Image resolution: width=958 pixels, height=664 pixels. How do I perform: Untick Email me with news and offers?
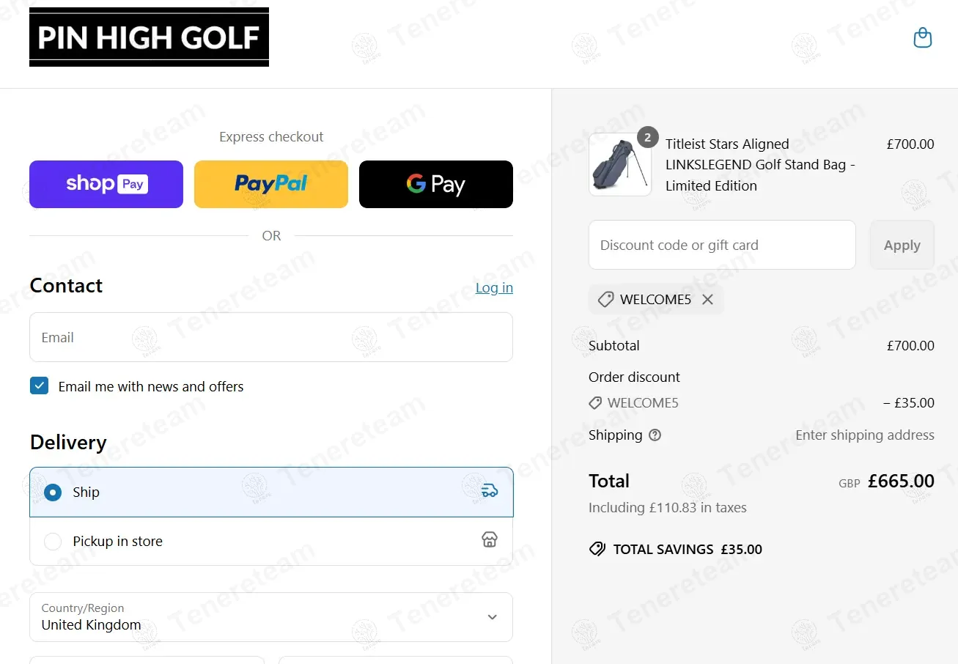tap(39, 386)
